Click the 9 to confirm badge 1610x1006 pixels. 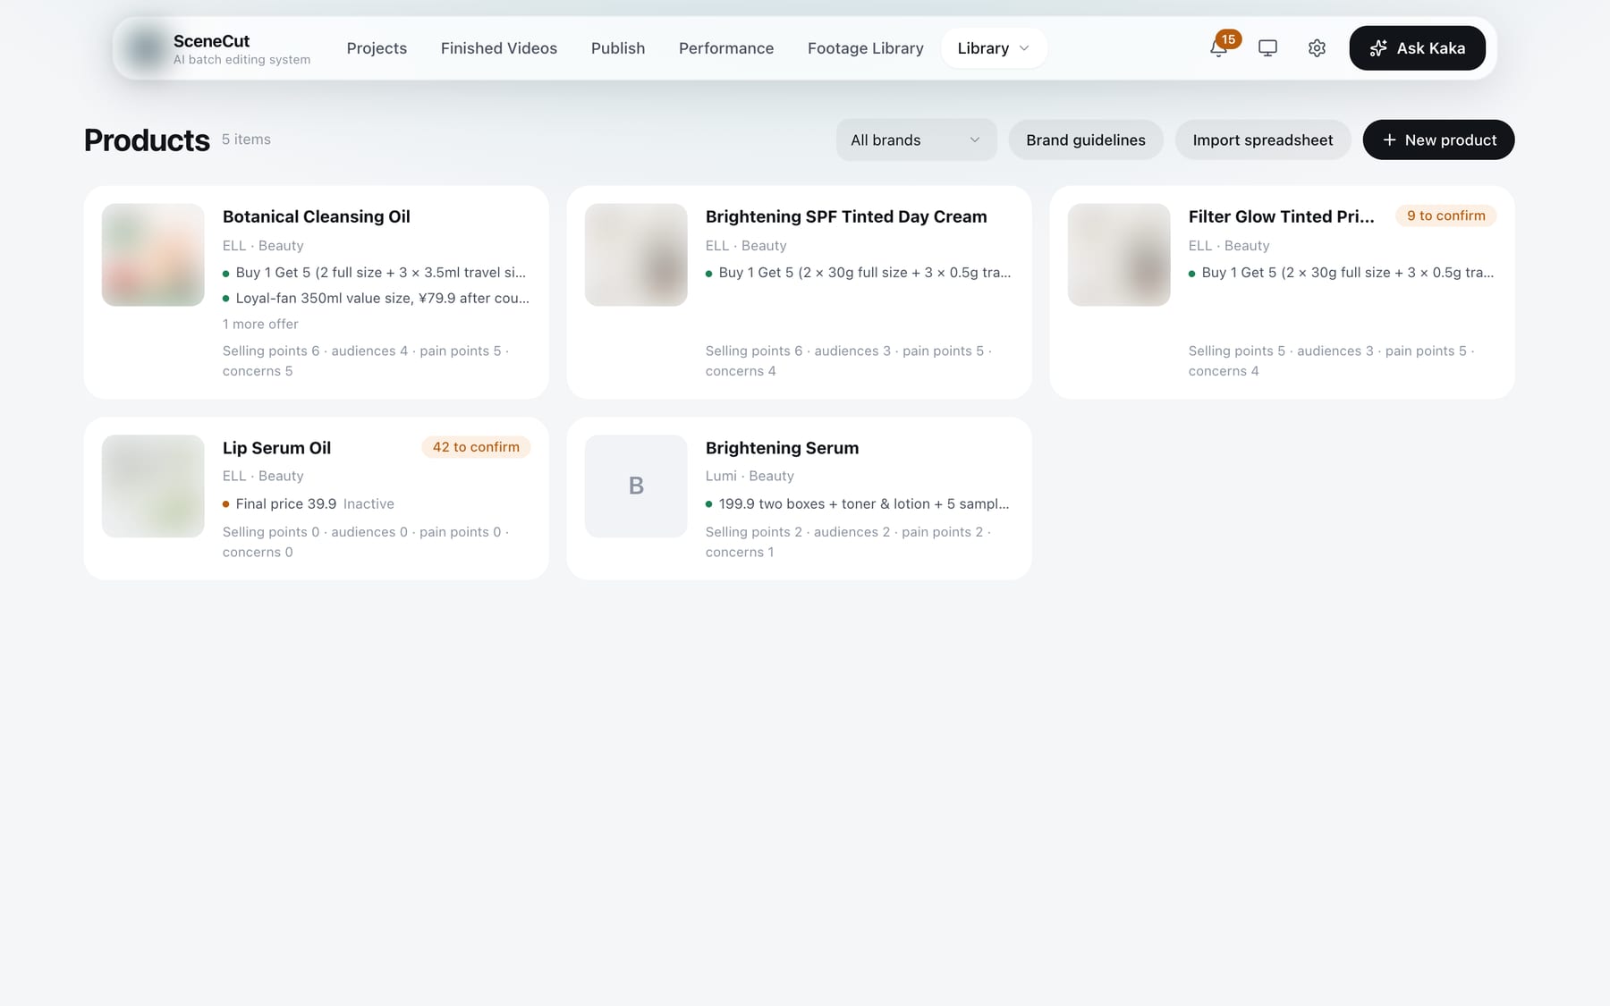[x=1445, y=216]
